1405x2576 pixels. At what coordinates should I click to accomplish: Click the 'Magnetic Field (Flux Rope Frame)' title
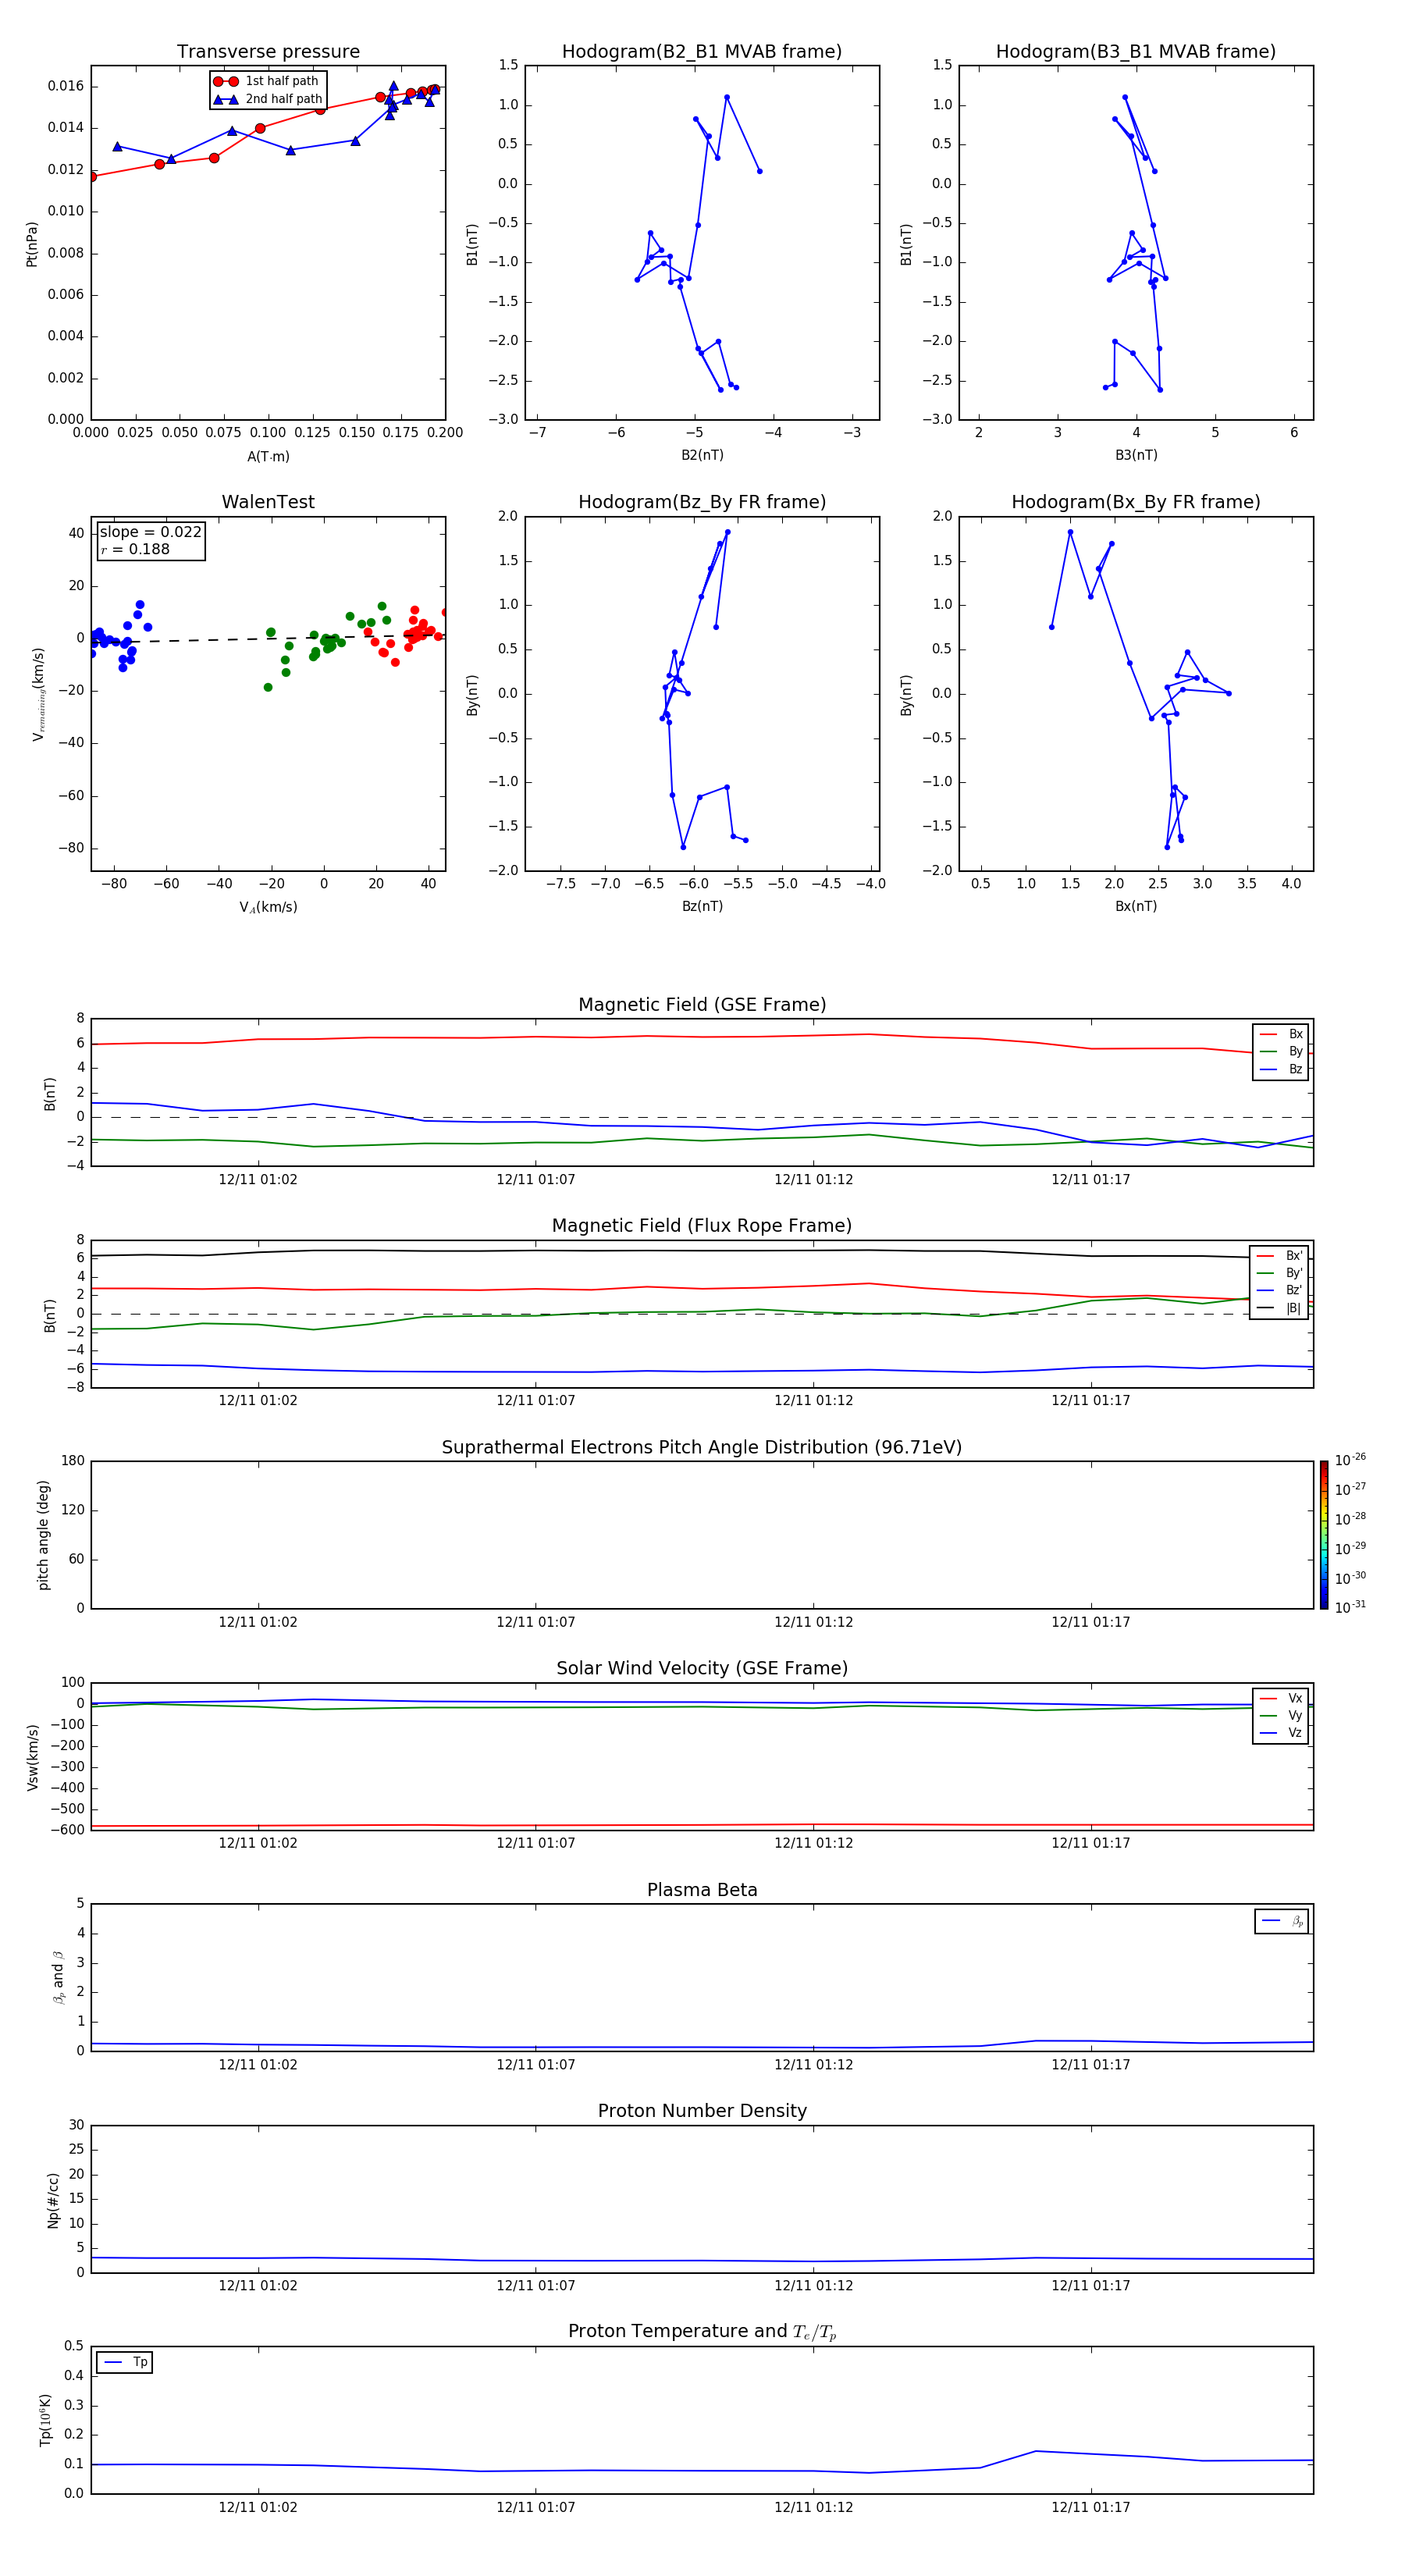click(x=702, y=1226)
